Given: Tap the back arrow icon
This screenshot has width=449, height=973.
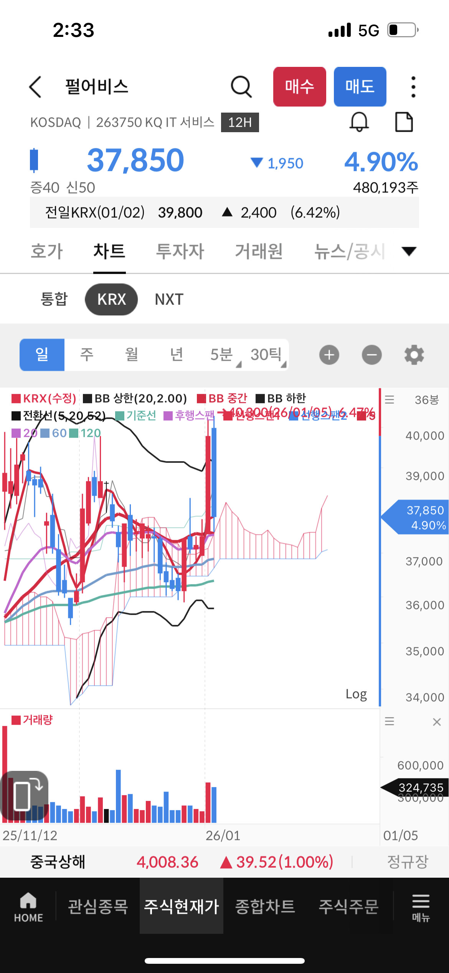Looking at the screenshot, I should pyautogui.click(x=35, y=86).
